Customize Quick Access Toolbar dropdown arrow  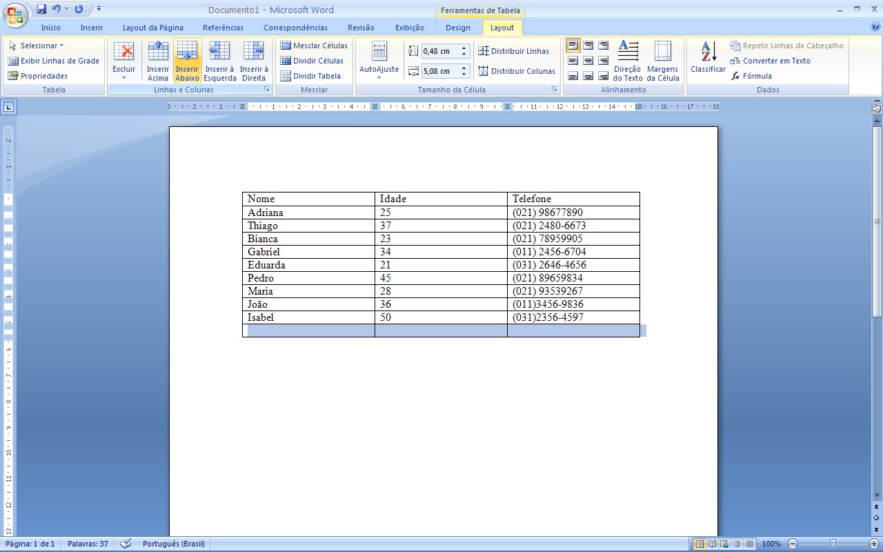(99, 9)
